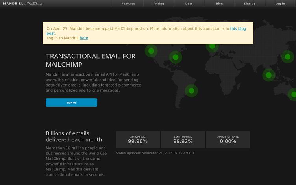Click the 'Transactional Email for MailChimp' heading
The width and height of the screenshot is (296, 185).
(x=91, y=60)
